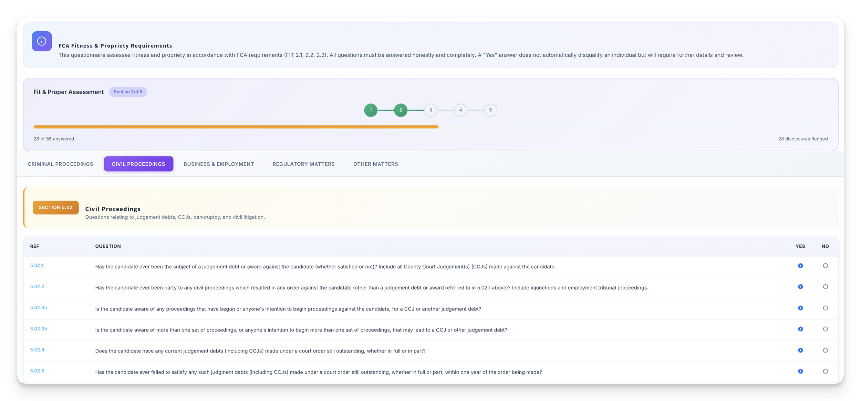Click the Section 5.02 badge
The width and height of the screenshot is (861, 401).
(x=55, y=208)
